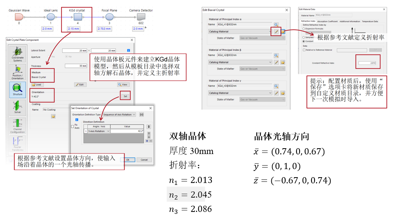Image resolution: width=395 pixels, height=215 pixels.
Task: Open the Position / Orientation page
Action: pos(17,72)
